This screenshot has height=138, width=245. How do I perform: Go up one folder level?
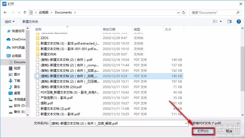click(x=25, y=12)
